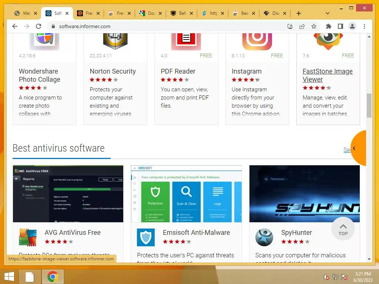The width and height of the screenshot is (379, 284).
Task: Switch to the 'http' tab
Action: [x=210, y=13]
